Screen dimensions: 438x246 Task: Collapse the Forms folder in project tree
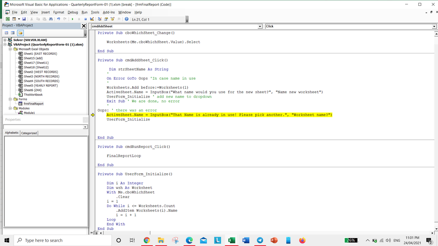[x=10, y=99]
